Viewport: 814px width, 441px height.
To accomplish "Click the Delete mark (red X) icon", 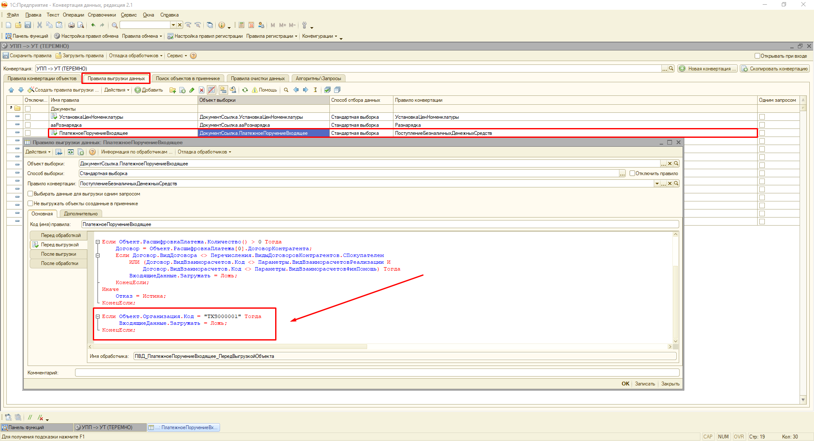I will pos(202,90).
